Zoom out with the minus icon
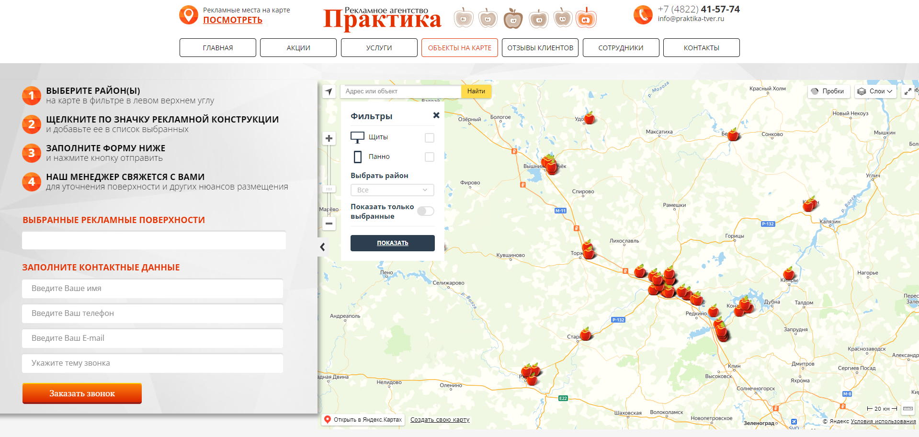Image resolution: width=919 pixels, height=437 pixels. pos(329,224)
